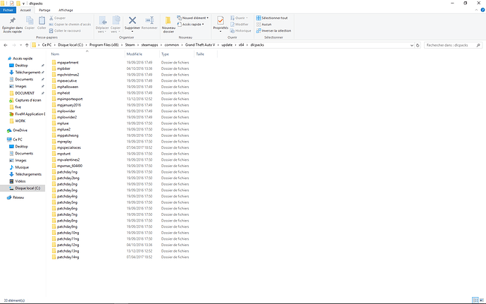Open the Supprimer dropdown arrow
This screenshot has width=486, height=304.
click(132, 31)
